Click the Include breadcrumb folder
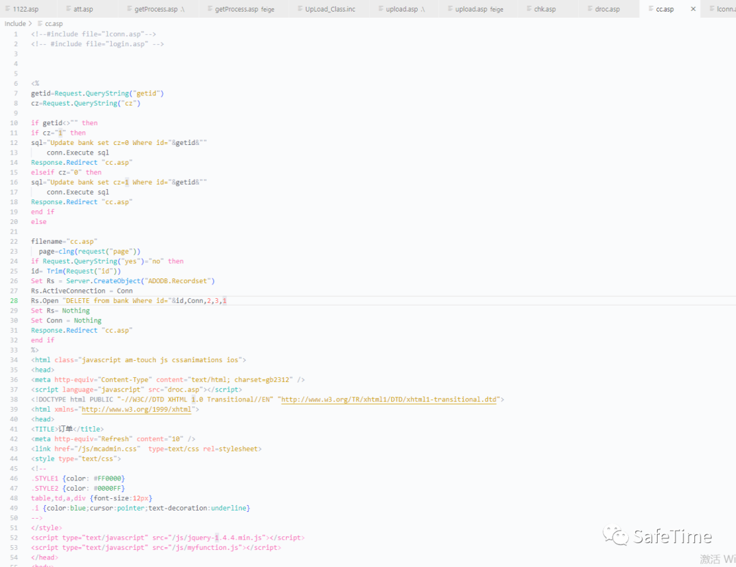736x567 pixels. tap(15, 23)
